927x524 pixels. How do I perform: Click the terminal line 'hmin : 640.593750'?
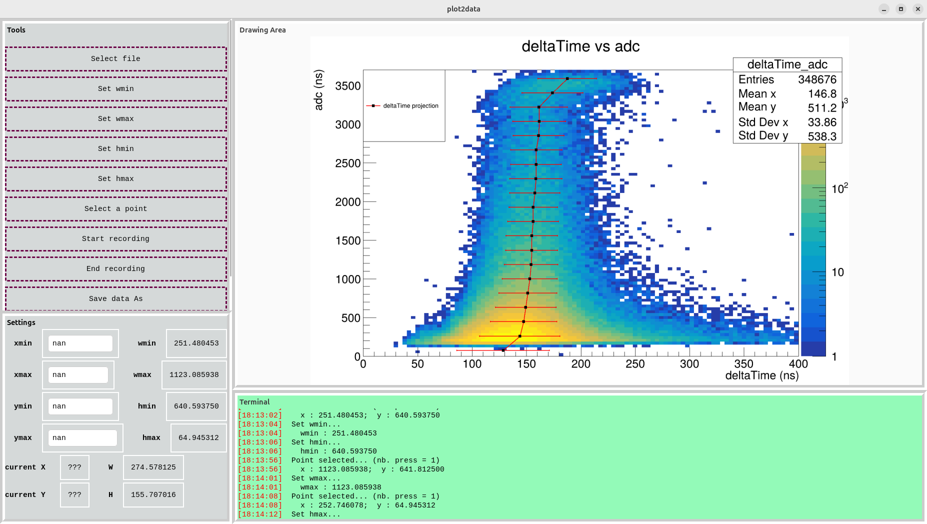[338, 451]
